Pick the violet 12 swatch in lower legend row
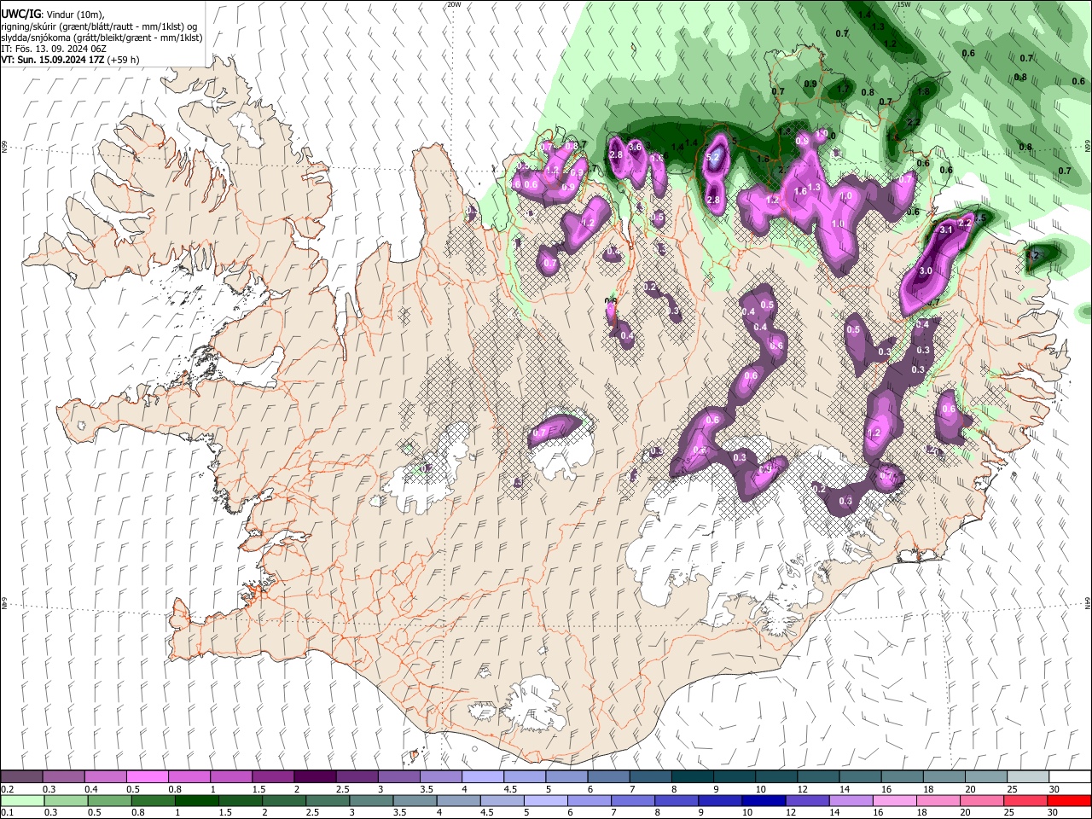This screenshot has height=819, width=1092. click(x=806, y=801)
